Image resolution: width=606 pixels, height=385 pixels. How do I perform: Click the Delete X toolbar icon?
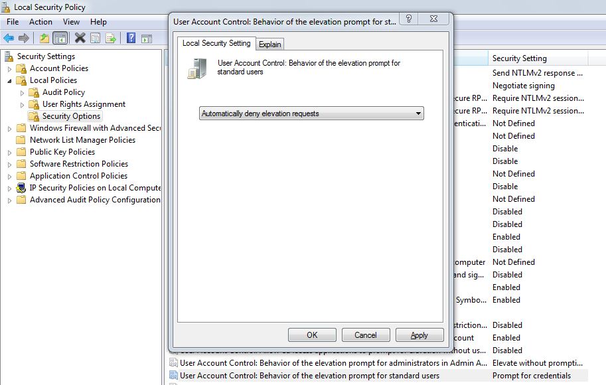80,38
